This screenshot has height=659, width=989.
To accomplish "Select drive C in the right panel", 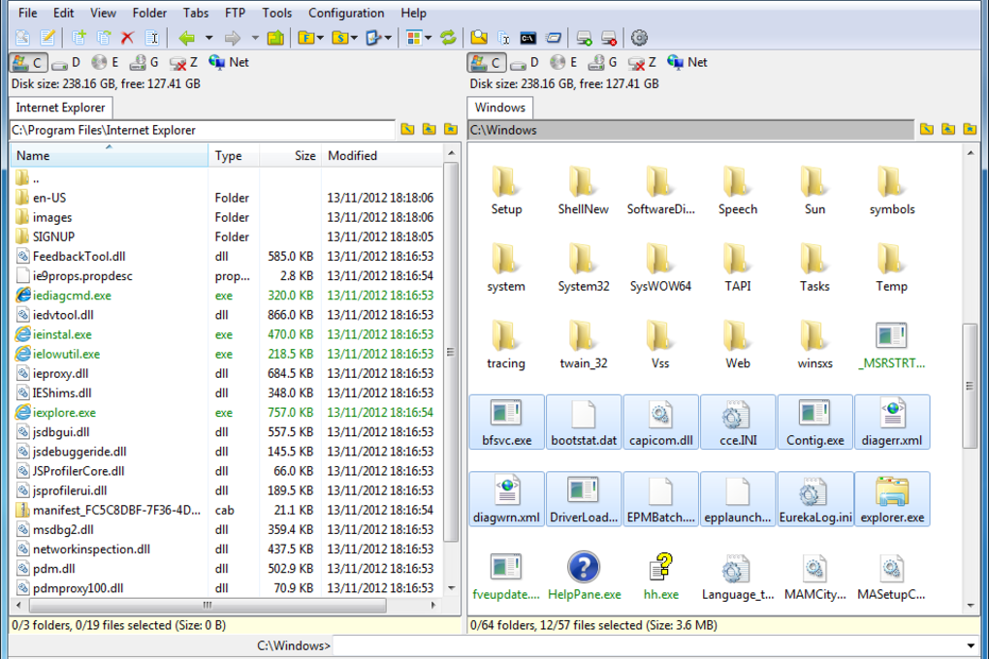I will (487, 62).
